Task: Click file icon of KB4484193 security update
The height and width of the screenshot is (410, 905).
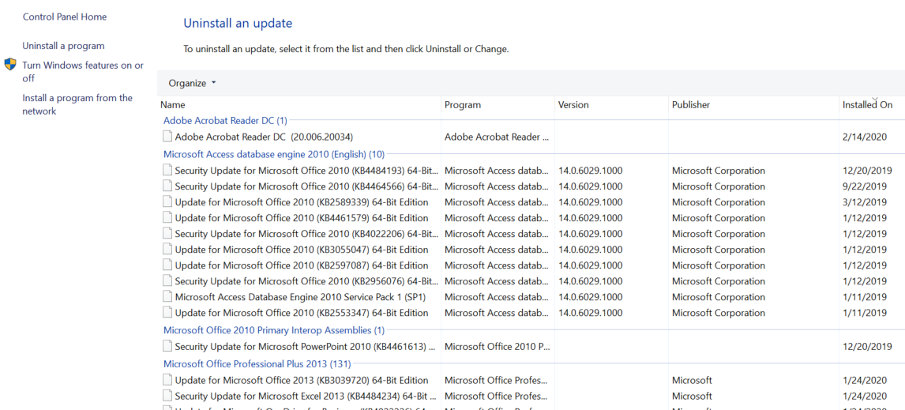Action: [167, 171]
